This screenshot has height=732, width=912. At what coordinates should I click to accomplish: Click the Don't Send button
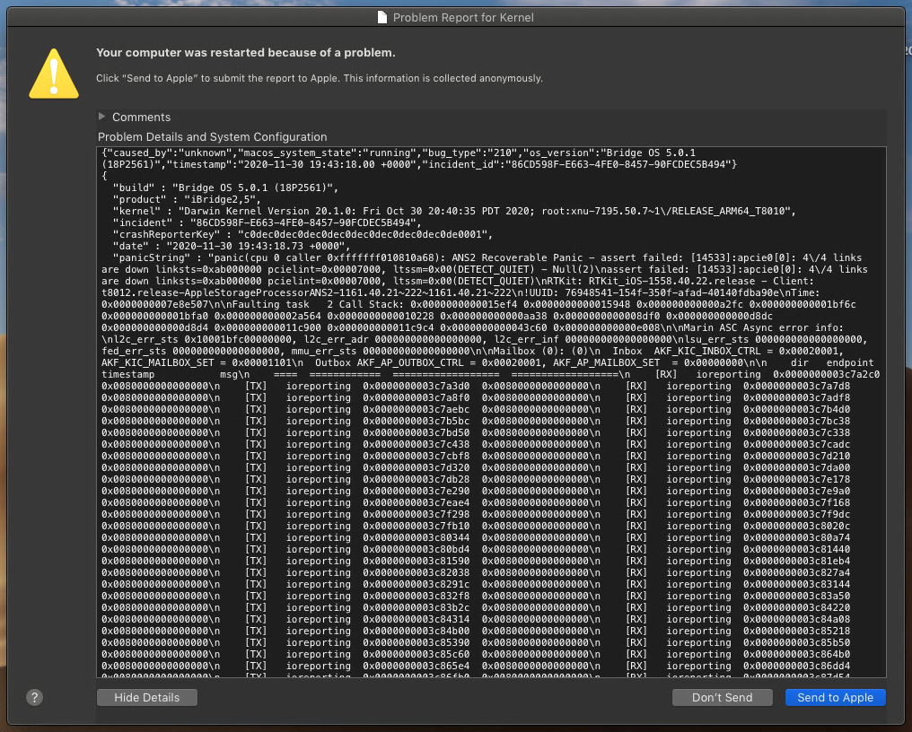(722, 697)
